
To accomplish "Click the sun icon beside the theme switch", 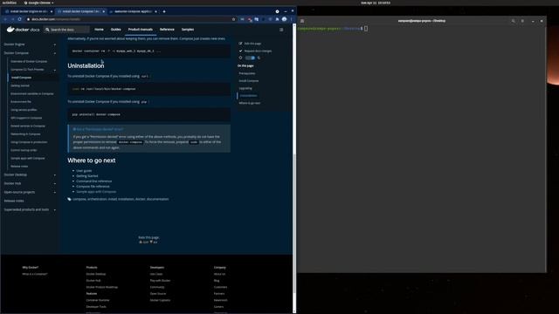I will [x=241, y=58].
